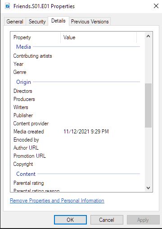Open the Security tab
This screenshot has width=162, height=229.
coord(37,22)
